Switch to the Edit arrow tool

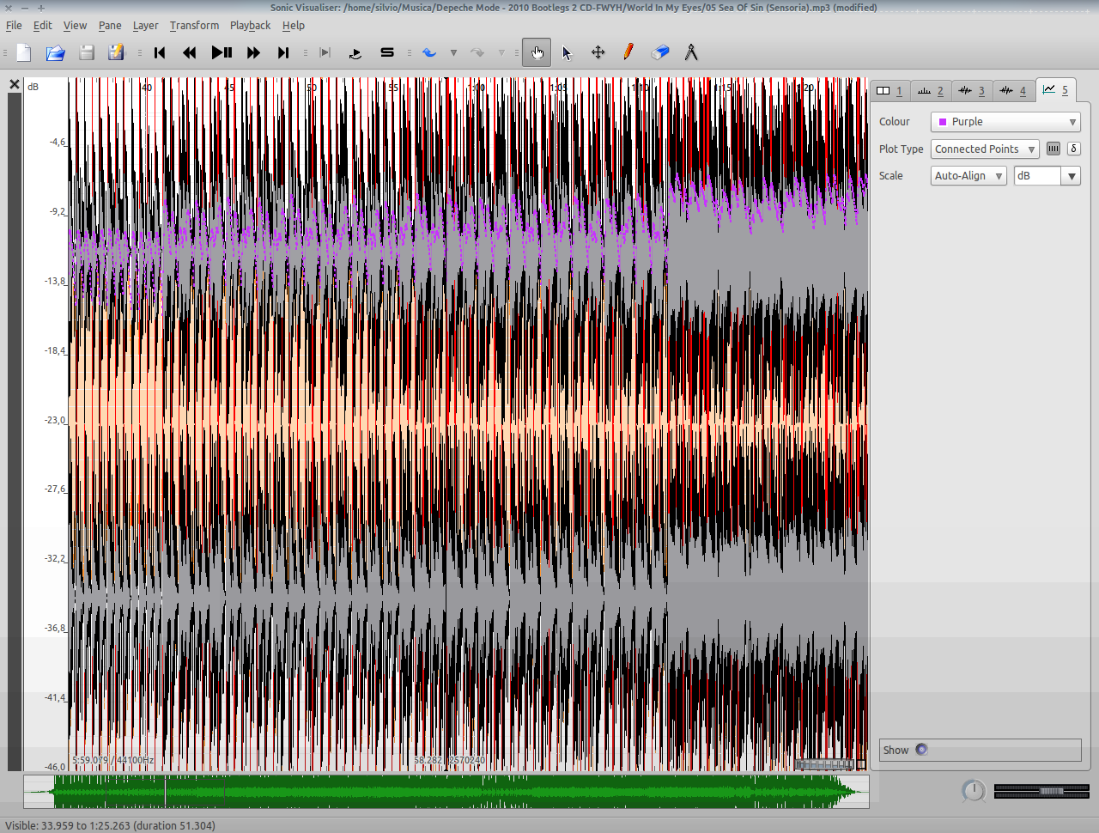click(x=567, y=52)
